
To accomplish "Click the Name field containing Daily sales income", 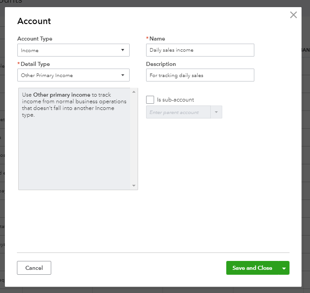I will pyautogui.click(x=200, y=50).
